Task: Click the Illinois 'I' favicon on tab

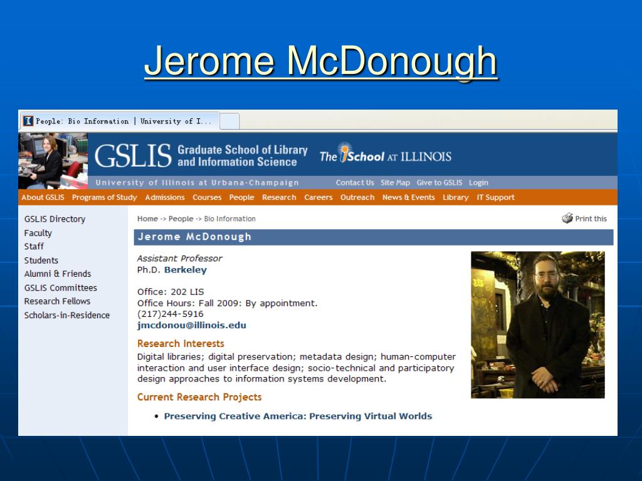Action: pos(28,121)
